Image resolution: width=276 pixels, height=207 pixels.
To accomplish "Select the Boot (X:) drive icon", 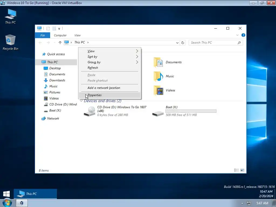I will click(x=158, y=113).
